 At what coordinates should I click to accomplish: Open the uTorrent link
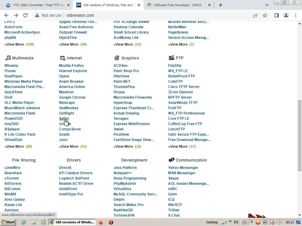coord(12,178)
